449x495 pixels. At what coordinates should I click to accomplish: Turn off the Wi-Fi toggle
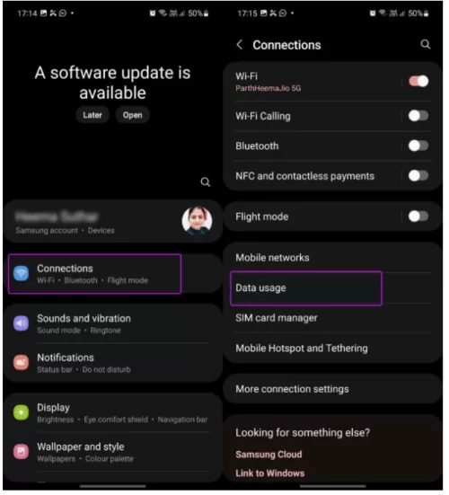coord(418,82)
